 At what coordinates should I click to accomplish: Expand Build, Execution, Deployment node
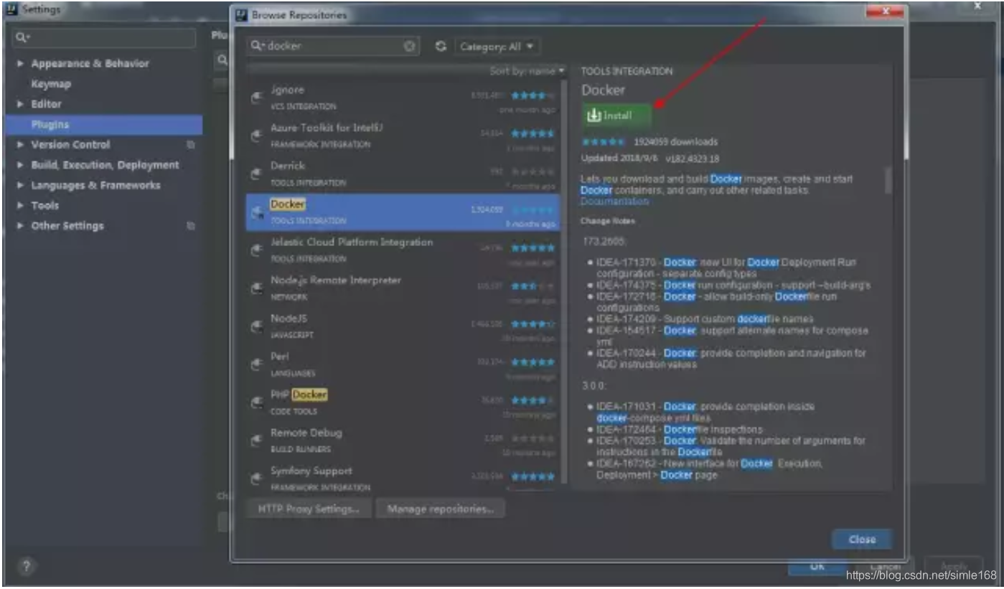pos(20,165)
